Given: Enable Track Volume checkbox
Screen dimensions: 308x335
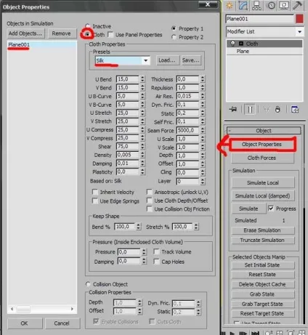Looking at the screenshot, I should (x=156, y=251).
